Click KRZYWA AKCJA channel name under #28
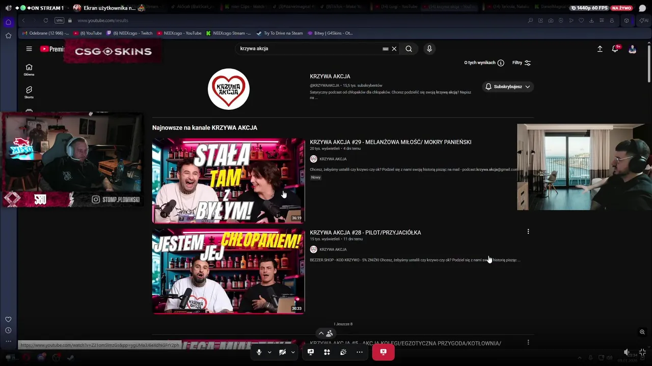Viewport: 652px width, 366px height. click(333, 250)
